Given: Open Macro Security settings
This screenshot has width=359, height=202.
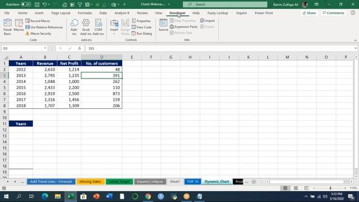Looking at the screenshot, I should 38,34.
